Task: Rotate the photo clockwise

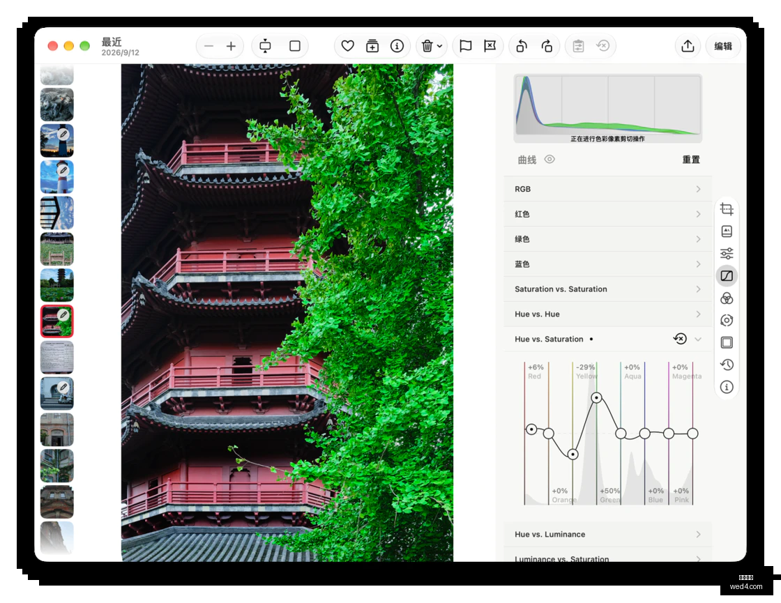Action: click(547, 46)
